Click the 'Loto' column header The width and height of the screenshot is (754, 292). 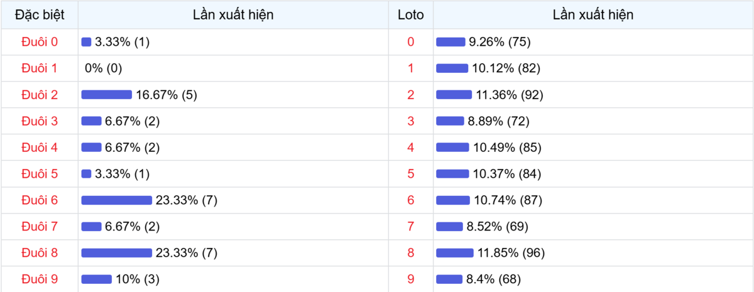(411, 15)
